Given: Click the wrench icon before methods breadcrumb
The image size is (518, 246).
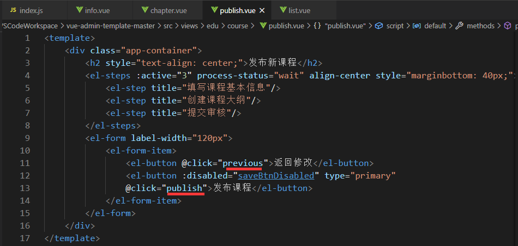Looking at the screenshot, I should pos(459,26).
